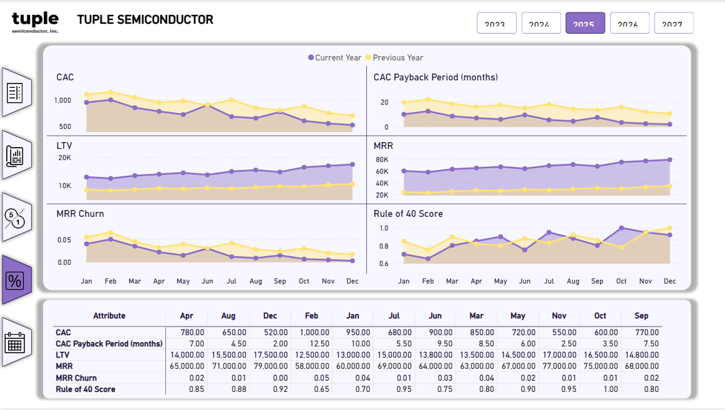This screenshot has height=410, width=725.
Task: Click the 1,000.00 CAC value for Feb
Action: click(314, 333)
